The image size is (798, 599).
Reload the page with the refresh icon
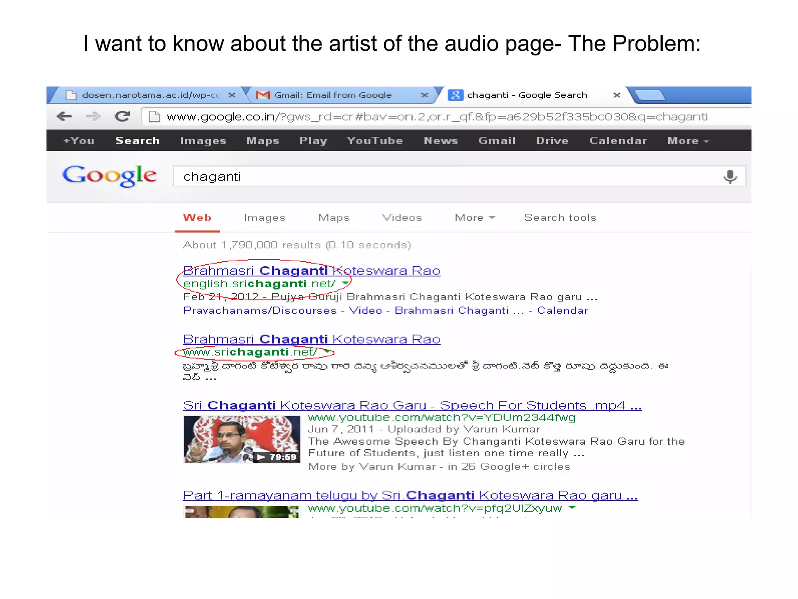tap(122, 116)
